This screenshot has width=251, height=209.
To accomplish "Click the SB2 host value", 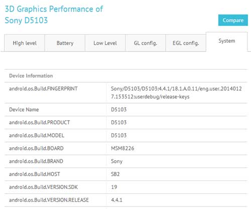I will tap(115, 174).
